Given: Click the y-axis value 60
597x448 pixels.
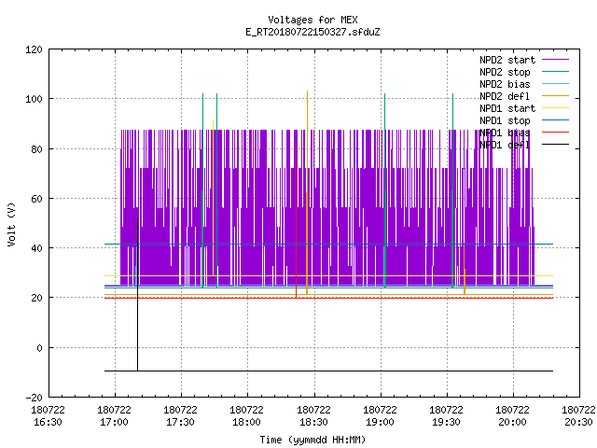Looking at the screenshot, I should tap(36, 199).
